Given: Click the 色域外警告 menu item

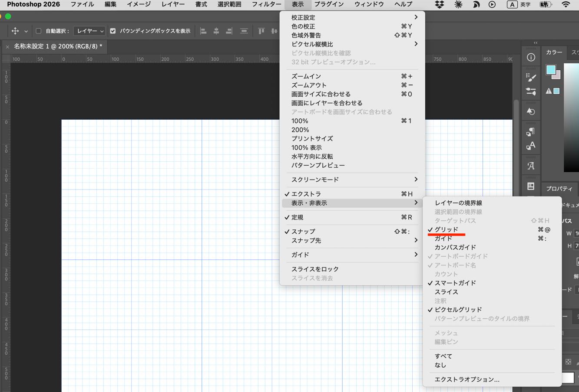Looking at the screenshot, I should point(352,35).
